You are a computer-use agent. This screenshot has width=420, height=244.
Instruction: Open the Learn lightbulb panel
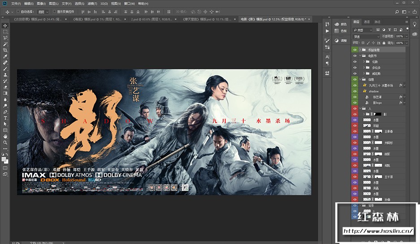[x=415, y=24]
